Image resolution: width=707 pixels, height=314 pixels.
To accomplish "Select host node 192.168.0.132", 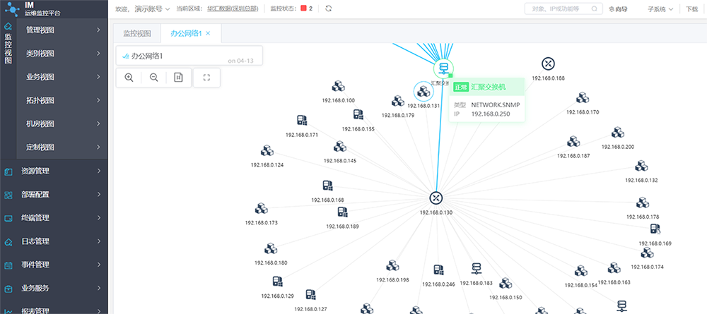I will click(641, 166).
